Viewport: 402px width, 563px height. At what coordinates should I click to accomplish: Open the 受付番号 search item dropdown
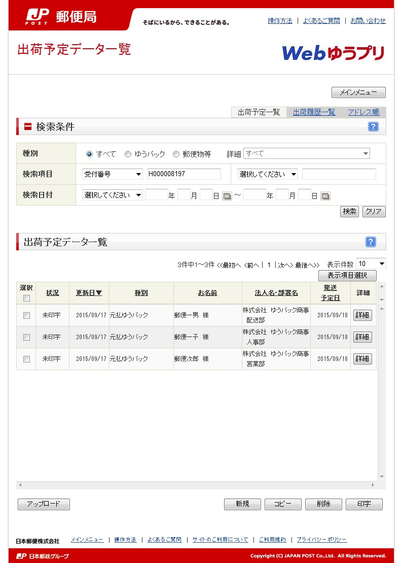[x=113, y=175]
